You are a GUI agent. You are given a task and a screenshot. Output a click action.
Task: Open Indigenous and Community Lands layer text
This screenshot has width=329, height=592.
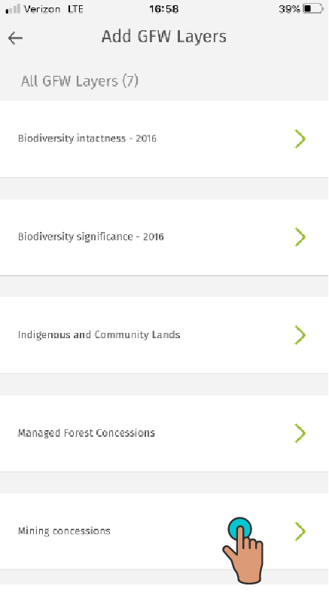[x=99, y=334]
